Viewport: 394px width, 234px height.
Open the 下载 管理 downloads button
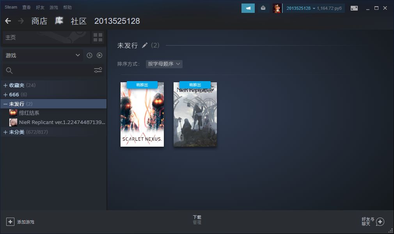pyautogui.click(x=197, y=220)
